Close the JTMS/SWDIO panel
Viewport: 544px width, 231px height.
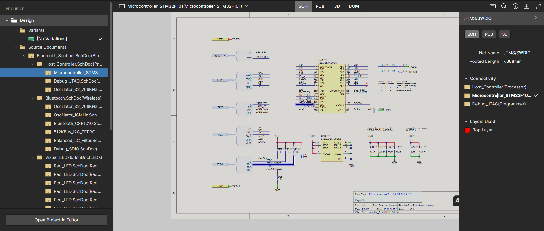(536, 18)
